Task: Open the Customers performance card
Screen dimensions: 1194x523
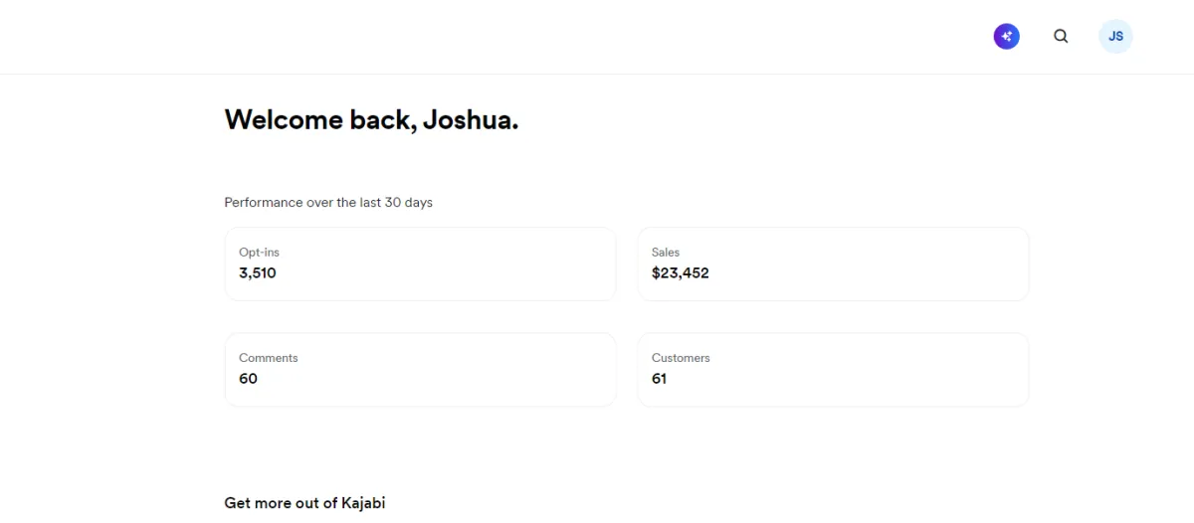Action: click(833, 369)
